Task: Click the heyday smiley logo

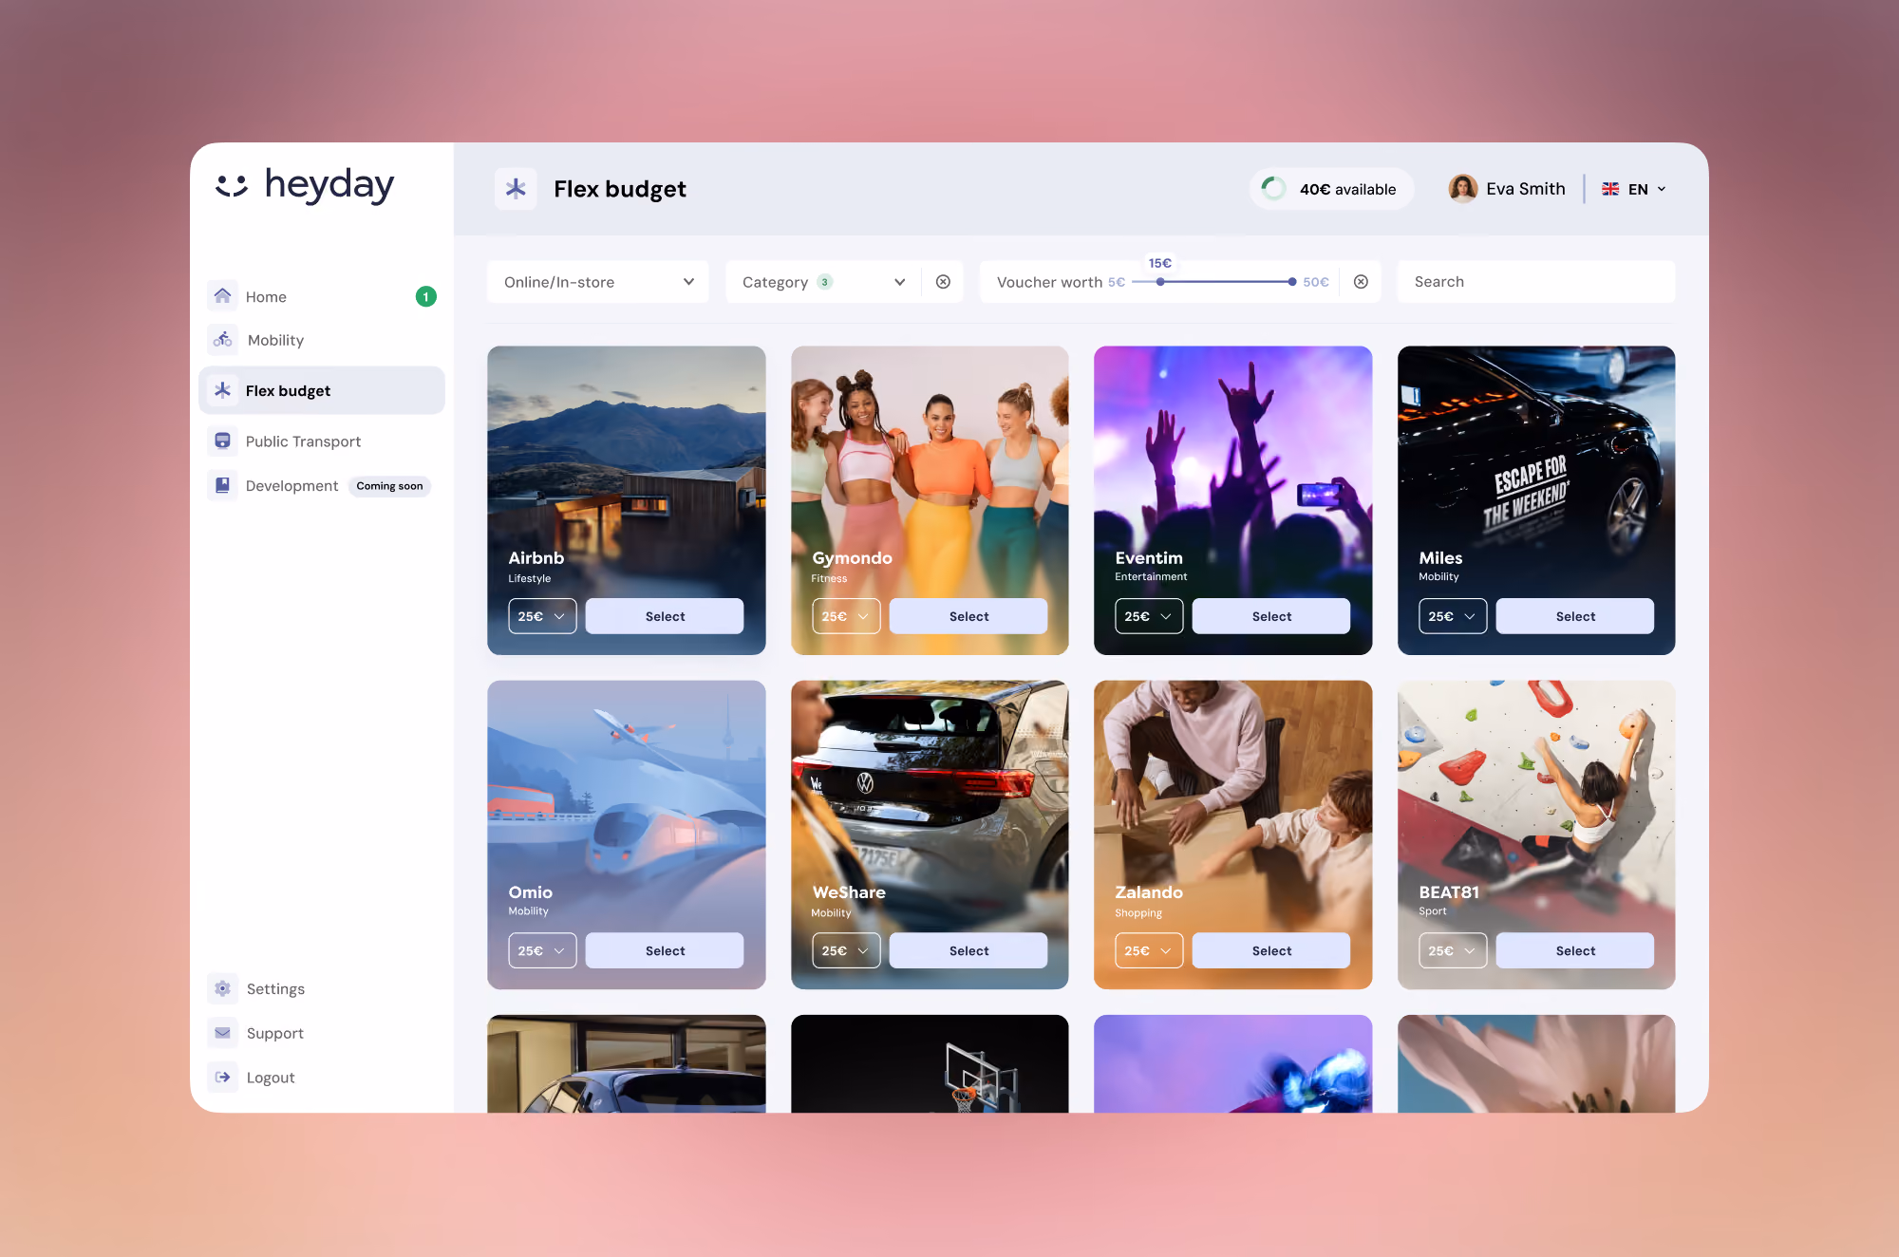Action: pos(232,185)
